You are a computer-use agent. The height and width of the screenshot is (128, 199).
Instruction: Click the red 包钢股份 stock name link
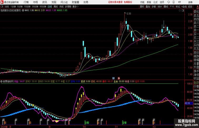[x=128, y=2]
